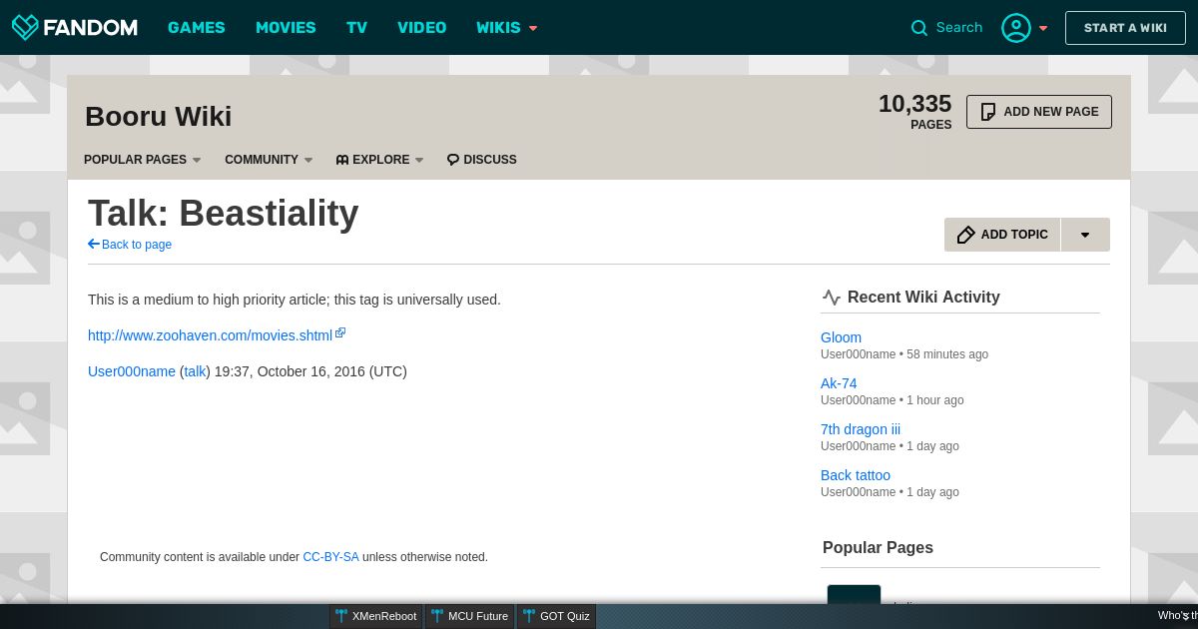Image resolution: width=1198 pixels, height=629 pixels.
Task: Click the MCU Future poll icon in the bottom bar
Action: [437, 616]
